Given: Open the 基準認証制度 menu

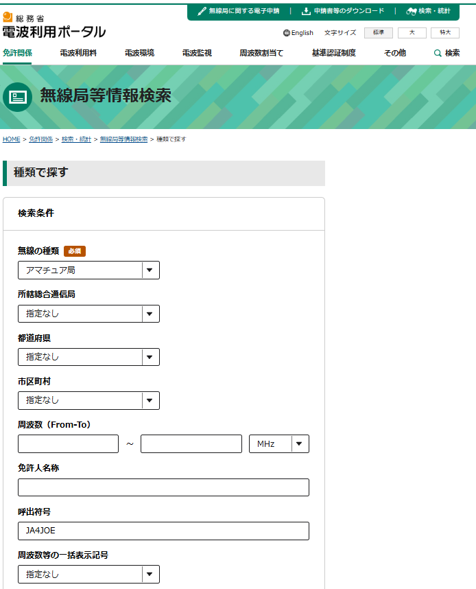Looking at the screenshot, I should click(x=334, y=53).
